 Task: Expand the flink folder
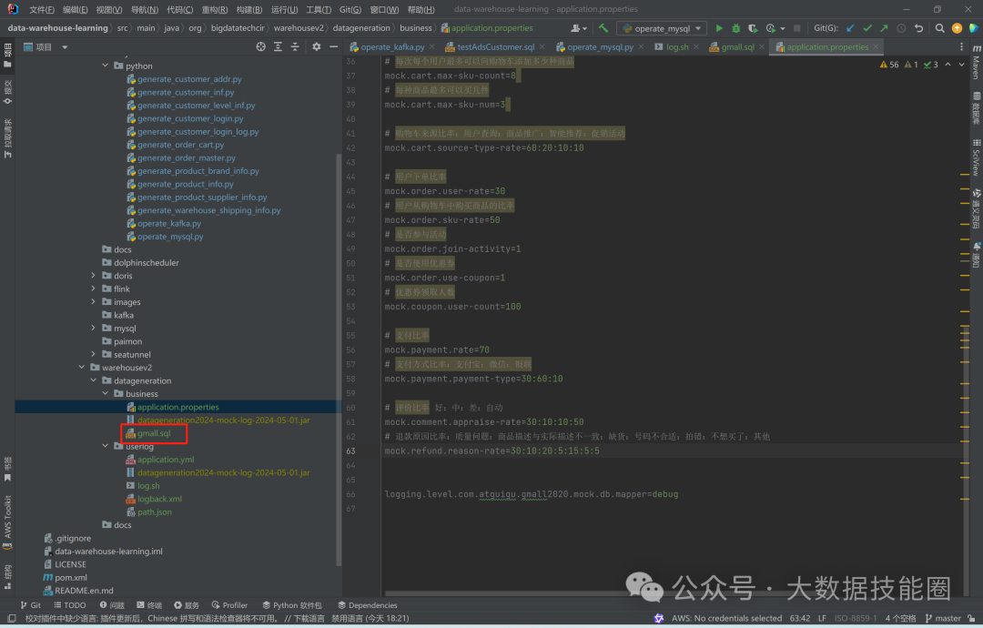[x=93, y=289]
